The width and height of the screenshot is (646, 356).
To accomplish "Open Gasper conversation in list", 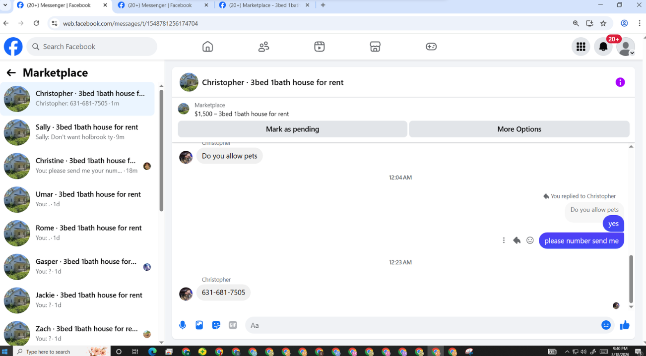I will click(x=78, y=267).
